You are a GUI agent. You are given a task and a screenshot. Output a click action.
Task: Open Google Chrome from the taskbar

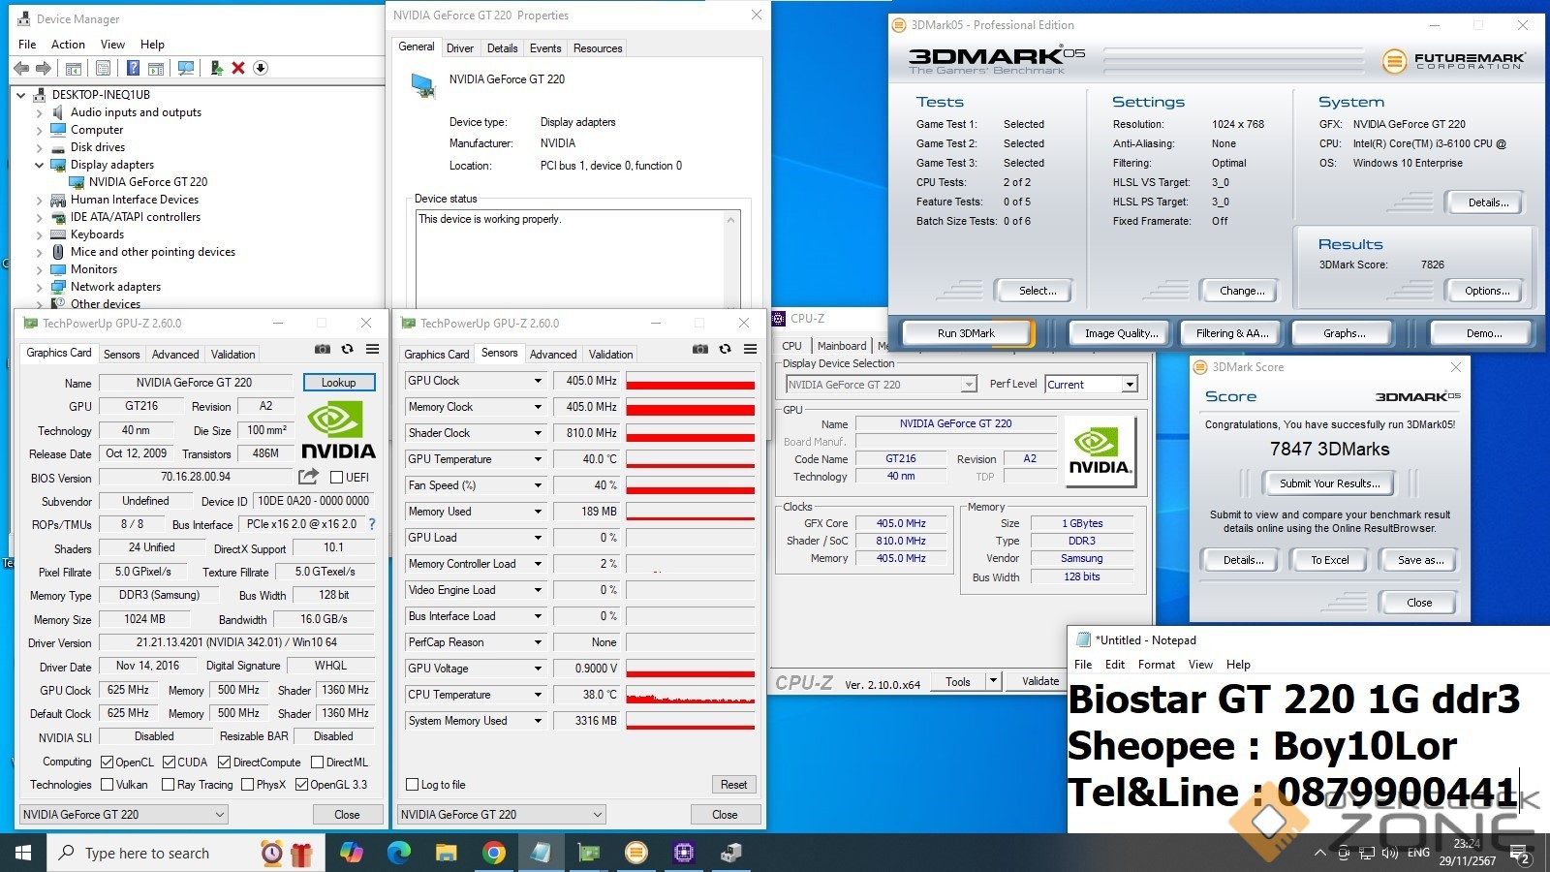[494, 853]
